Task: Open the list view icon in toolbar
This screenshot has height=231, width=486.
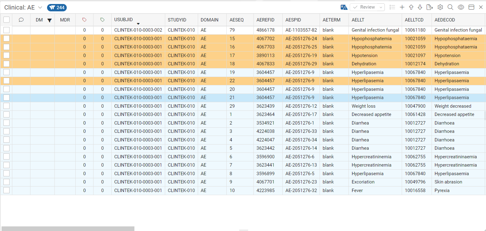Action: (x=392, y=7)
